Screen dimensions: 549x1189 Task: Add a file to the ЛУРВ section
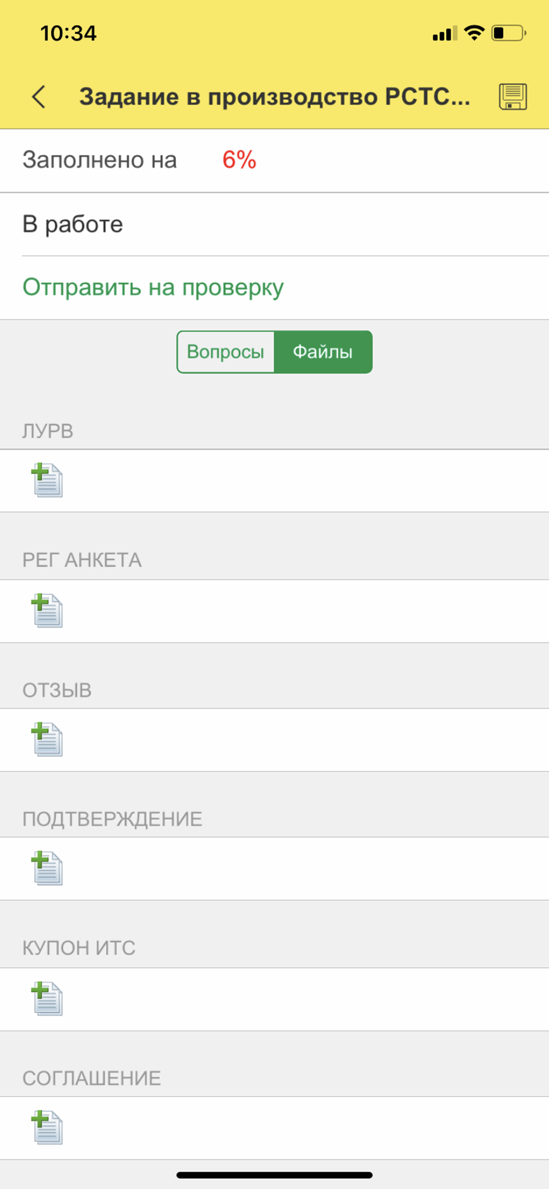pyautogui.click(x=47, y=480)
